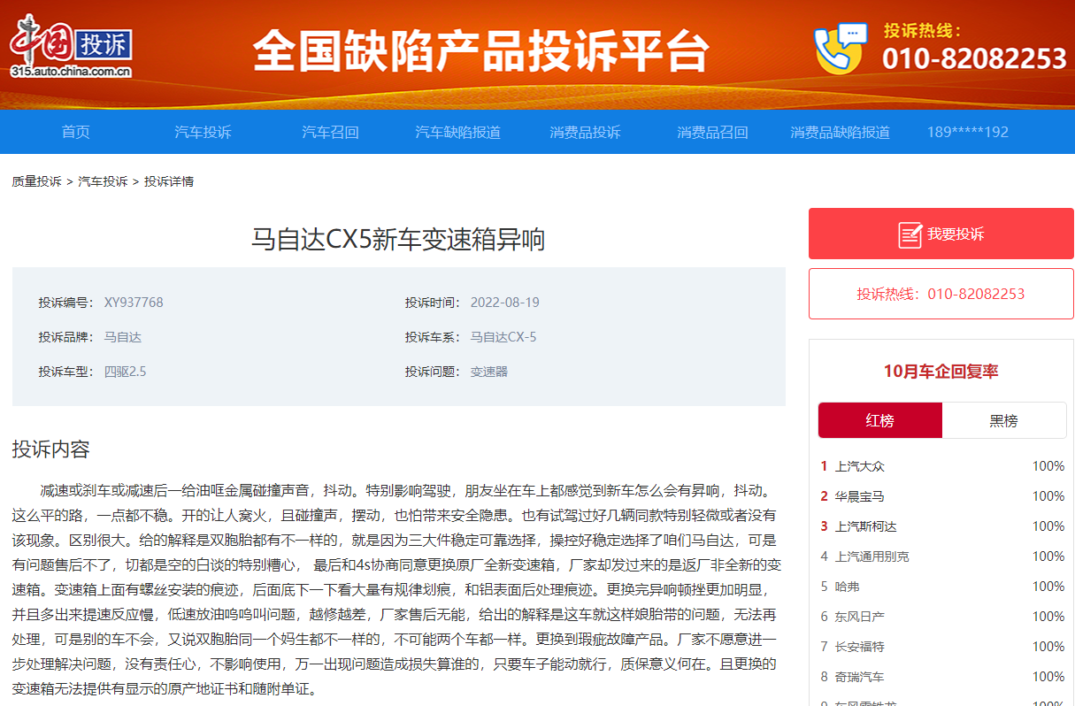Click 华晨宝马 in ranking list
This screenshot has width=1075, height=706.
[859, 496]
